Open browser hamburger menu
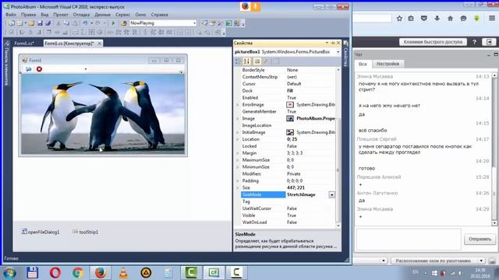This screenshot has height=280, width=499. pos(492,19)
